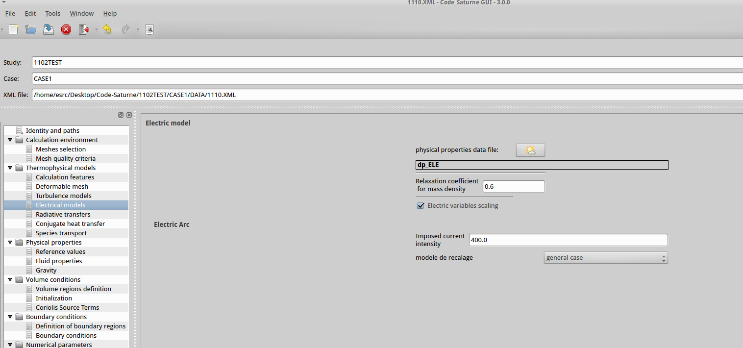Open the Tools menu

click(x=52, y=14)
